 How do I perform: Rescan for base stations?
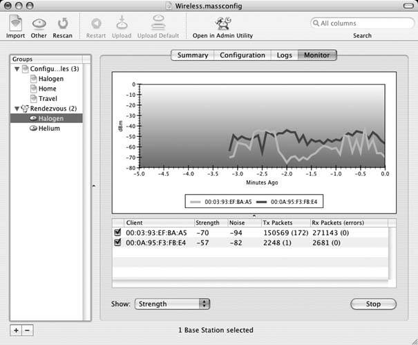tap(62, 24)
